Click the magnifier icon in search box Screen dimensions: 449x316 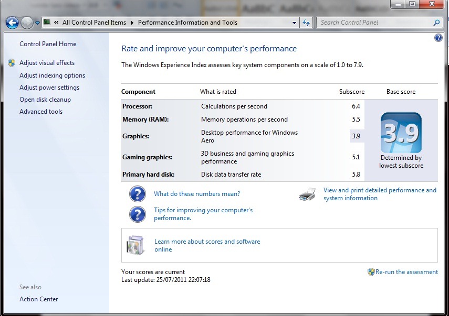pos(436,23)
